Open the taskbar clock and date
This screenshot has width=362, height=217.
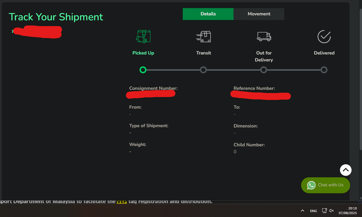(347, 211)
